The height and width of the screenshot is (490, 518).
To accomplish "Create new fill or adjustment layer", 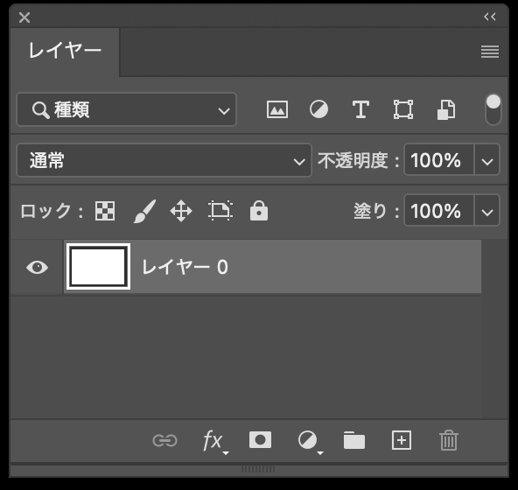I will [310, 441].
